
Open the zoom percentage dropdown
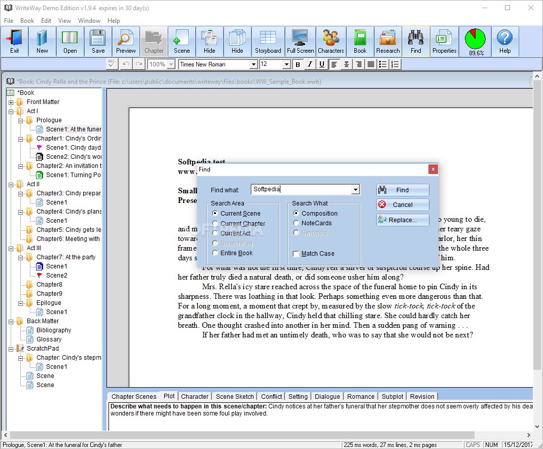(171, 64)
